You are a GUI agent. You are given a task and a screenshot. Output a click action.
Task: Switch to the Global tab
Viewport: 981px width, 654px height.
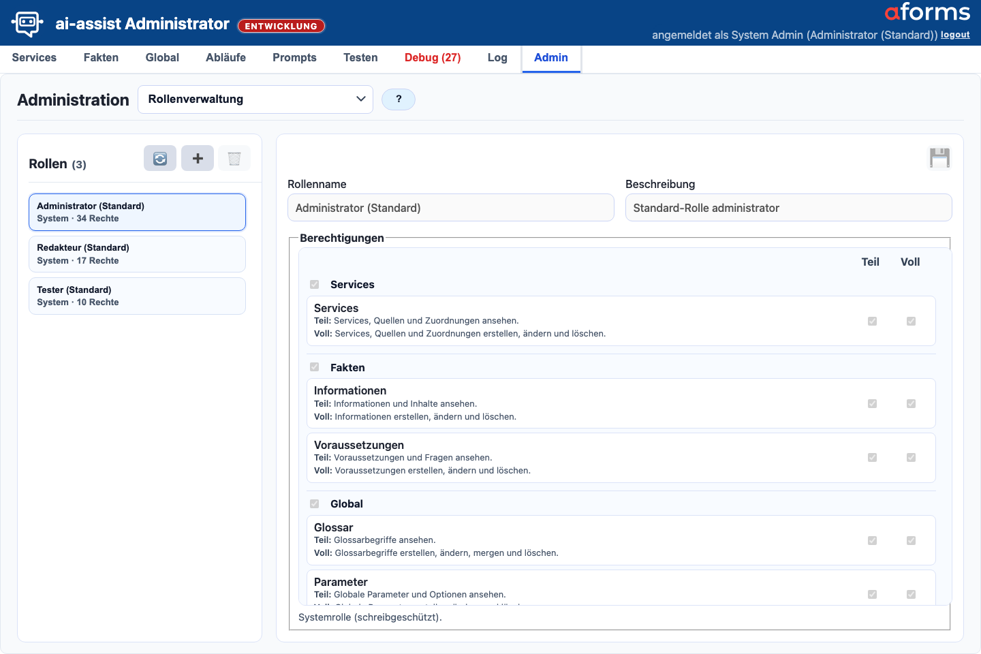[162, 58]
